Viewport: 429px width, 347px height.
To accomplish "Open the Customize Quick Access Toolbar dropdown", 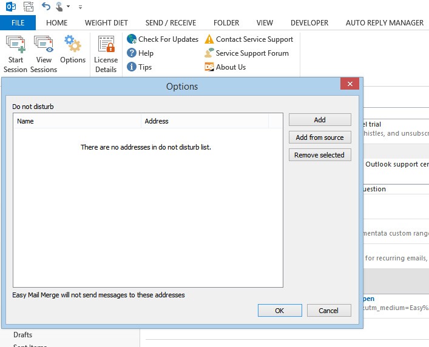I will pyautogui.click(x=81, y=7).
